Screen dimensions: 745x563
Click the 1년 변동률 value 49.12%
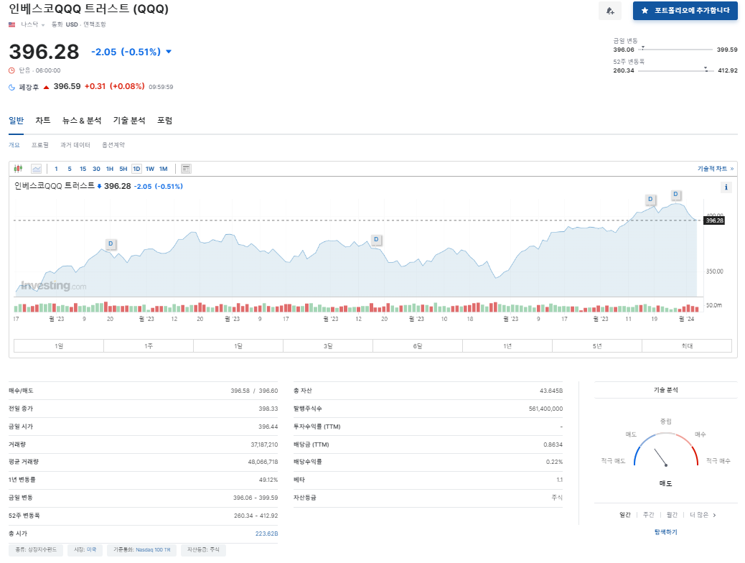coord(268,479)
